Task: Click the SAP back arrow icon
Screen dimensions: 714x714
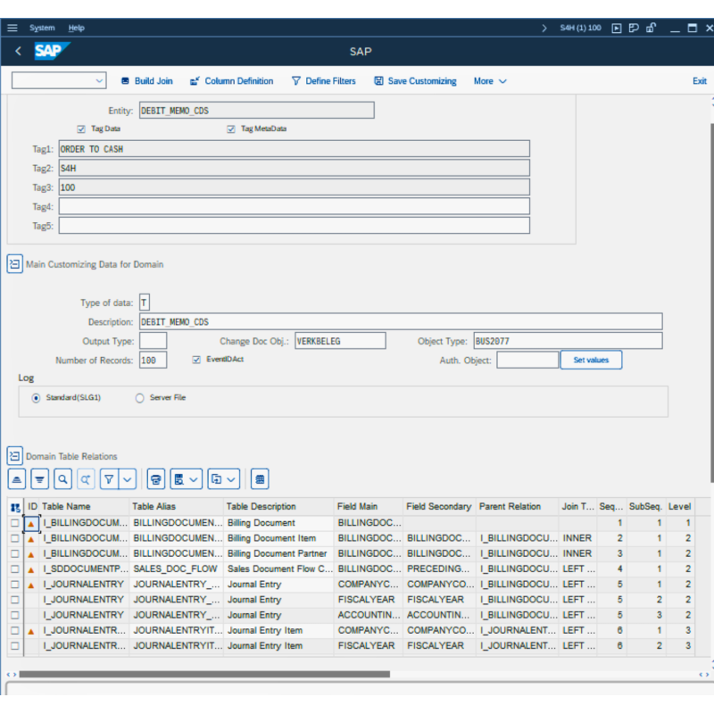Action: (x=18, y=52)
